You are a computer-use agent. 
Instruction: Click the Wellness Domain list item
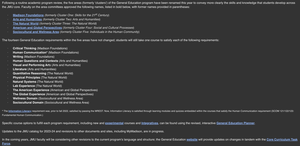click(25, 98)
